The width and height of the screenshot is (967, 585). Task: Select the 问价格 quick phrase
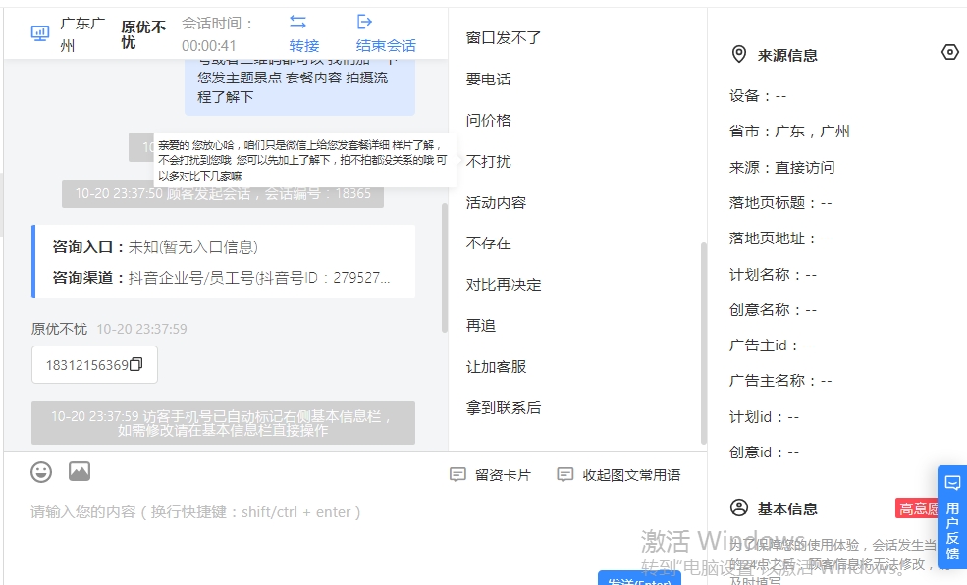click(489, 120)
